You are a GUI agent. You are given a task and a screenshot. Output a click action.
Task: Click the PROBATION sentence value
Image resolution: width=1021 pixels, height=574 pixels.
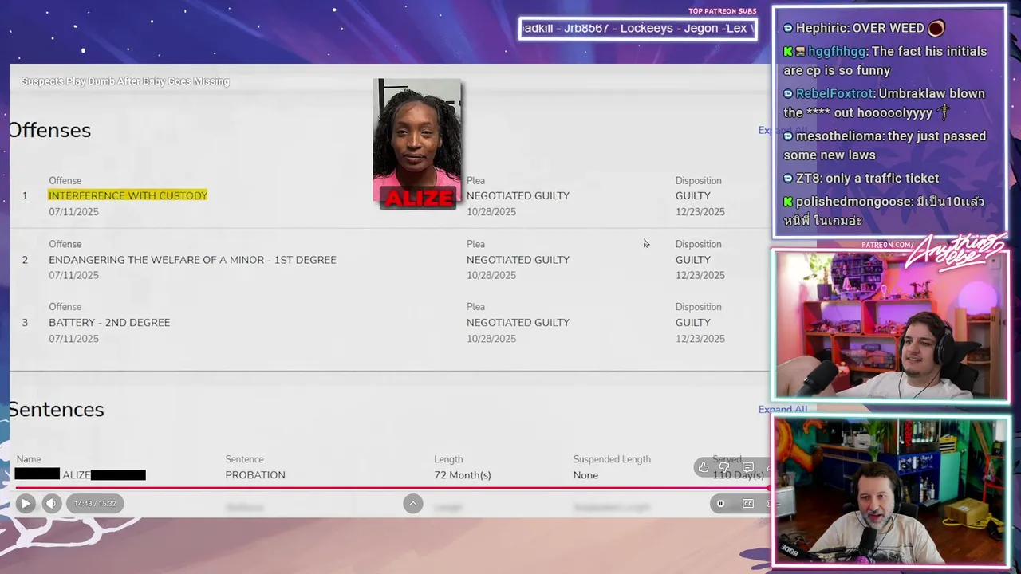pos(255,475)
